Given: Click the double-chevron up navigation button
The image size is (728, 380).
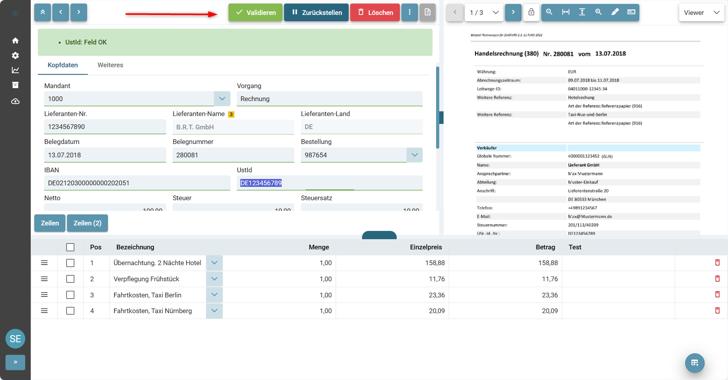Looking at the screenshot, I should [x=43, y=12].
